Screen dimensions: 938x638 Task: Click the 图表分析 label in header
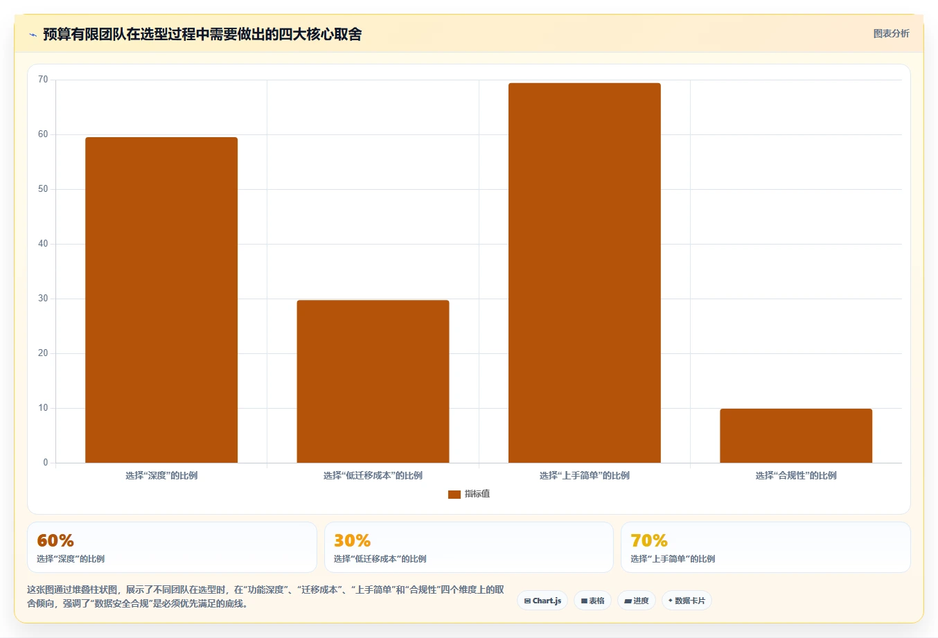891,33
